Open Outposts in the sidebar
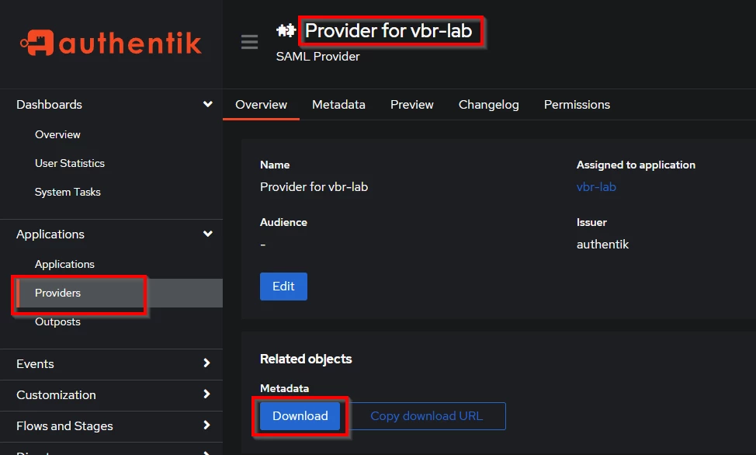This screenshot has height=455, width=756. tap(57, 321)
